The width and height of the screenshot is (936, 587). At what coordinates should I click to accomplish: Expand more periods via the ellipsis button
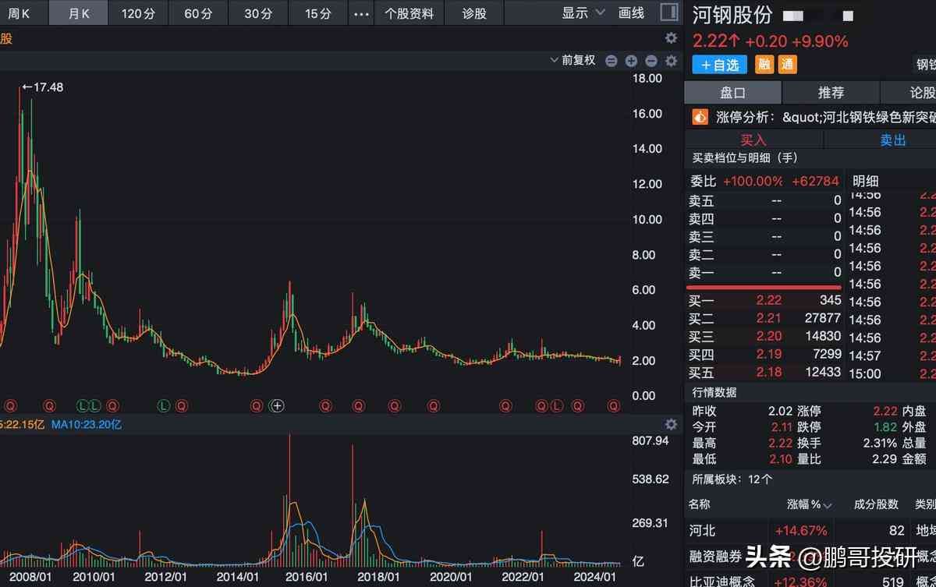[x=361, y=13]
